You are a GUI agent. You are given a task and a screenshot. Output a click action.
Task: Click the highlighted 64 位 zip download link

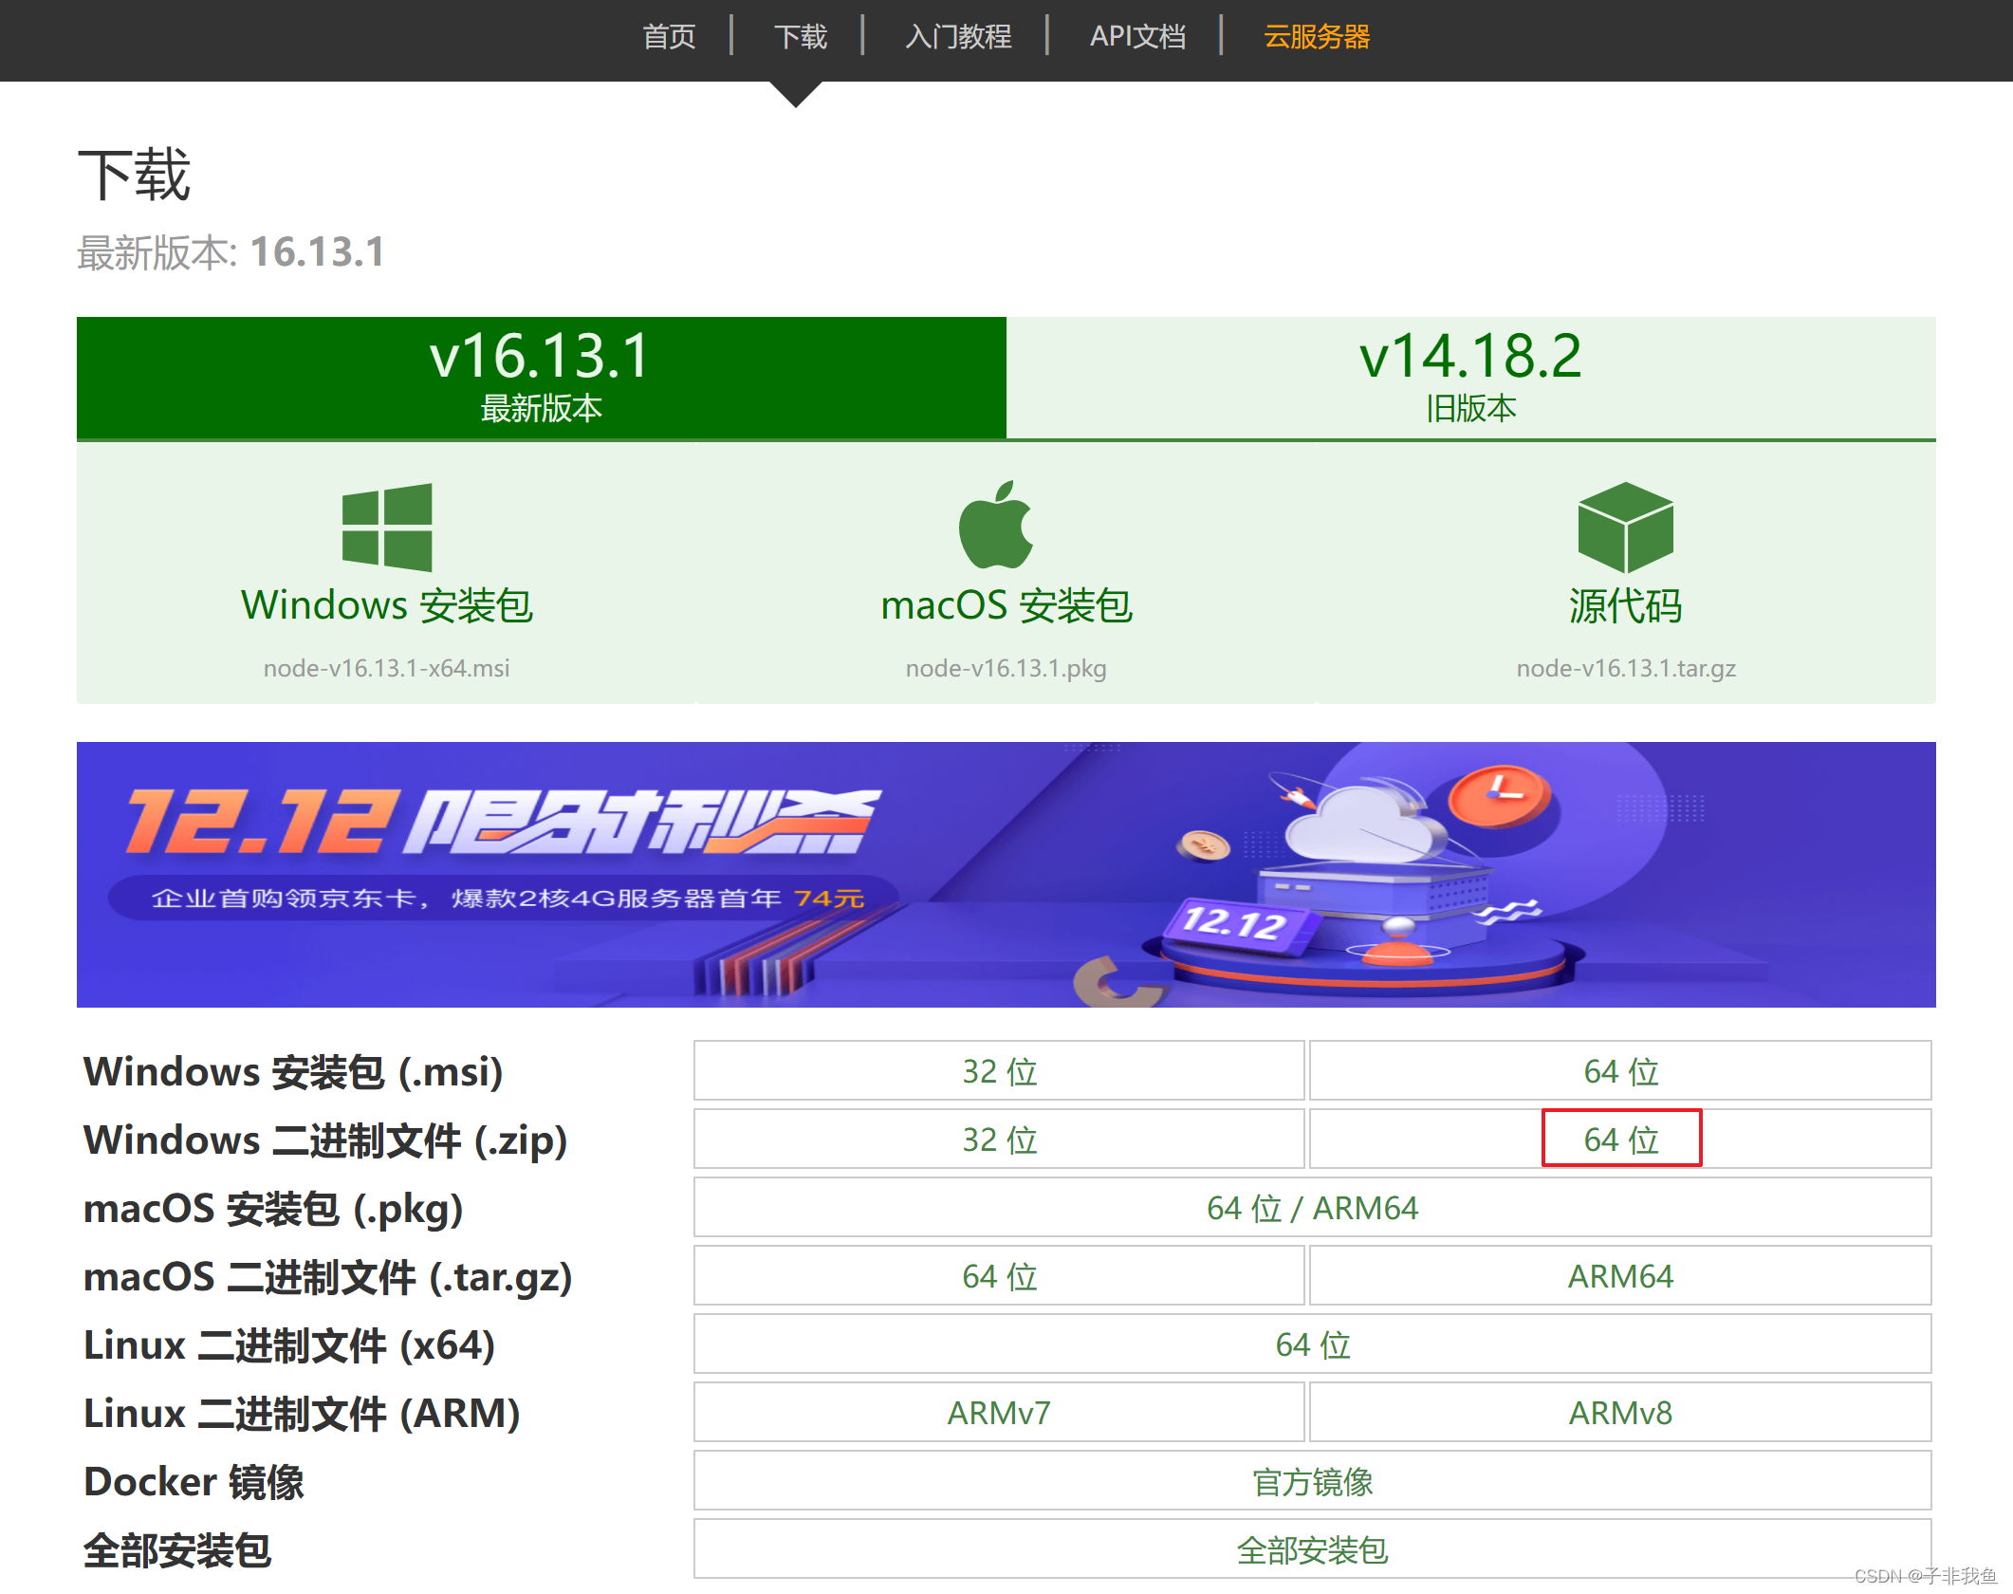(x=1621, y=1140)
